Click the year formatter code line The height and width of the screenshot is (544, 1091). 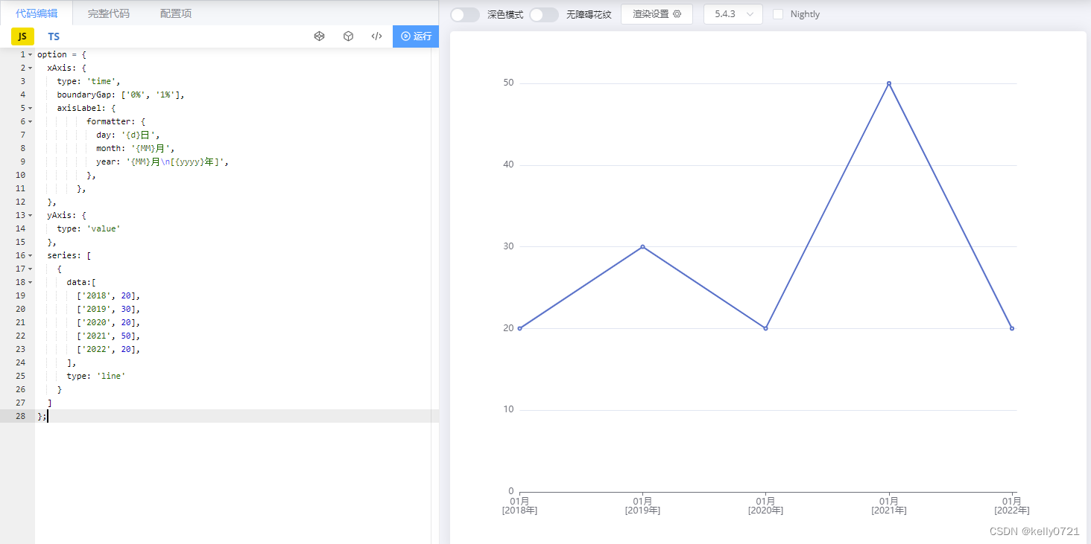162,161
